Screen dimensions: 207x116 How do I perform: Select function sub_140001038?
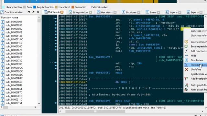(14, 25)
